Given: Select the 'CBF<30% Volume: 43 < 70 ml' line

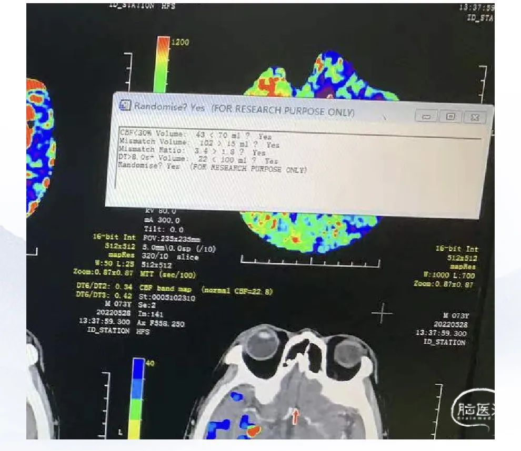Looking at the screenshot, I should click(x=195, y=135).
